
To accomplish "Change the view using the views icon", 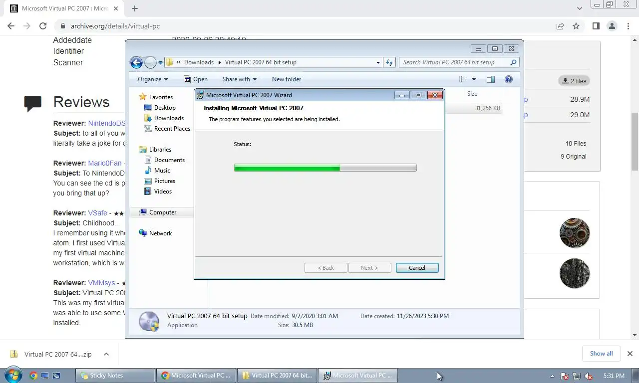I will [463, 79].
